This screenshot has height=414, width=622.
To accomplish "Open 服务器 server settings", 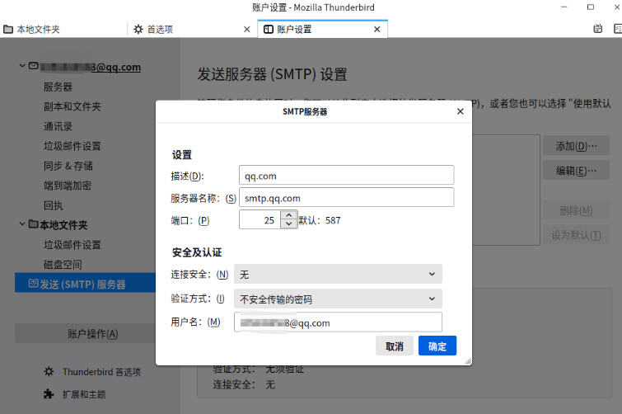I will point(58,87).
